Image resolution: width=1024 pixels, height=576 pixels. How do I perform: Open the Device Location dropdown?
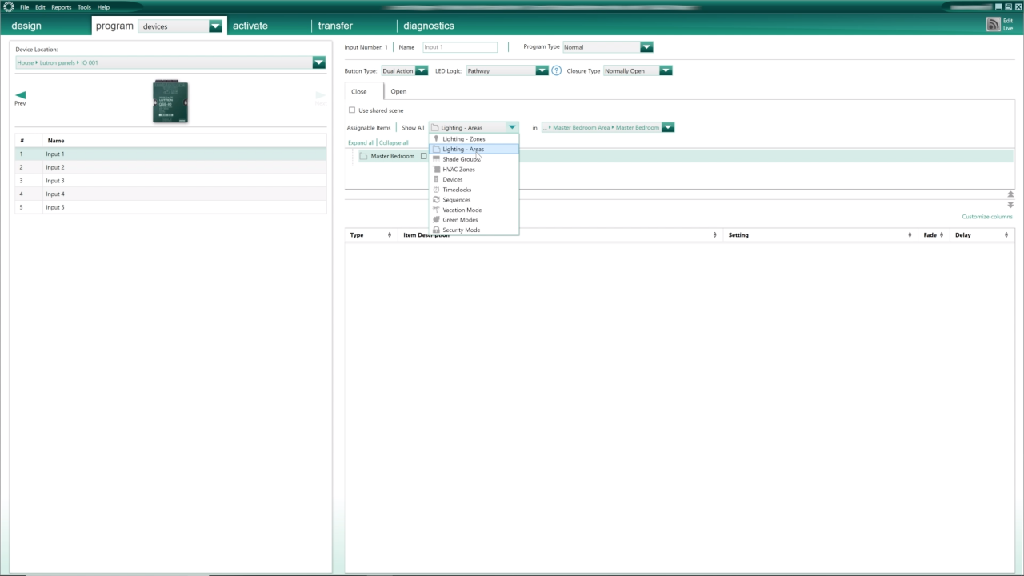click(x=319, y=62)
